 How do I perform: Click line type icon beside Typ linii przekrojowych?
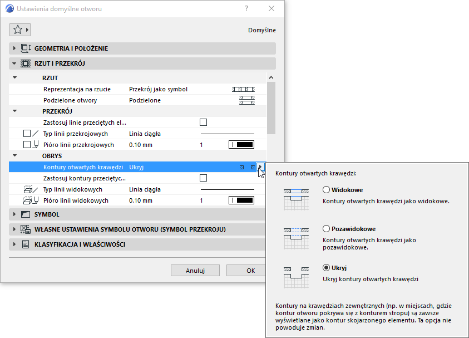pos(35,134)
